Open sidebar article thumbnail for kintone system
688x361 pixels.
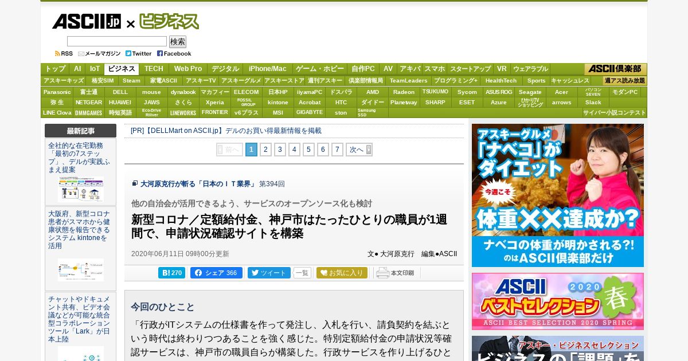pos(81,269)
